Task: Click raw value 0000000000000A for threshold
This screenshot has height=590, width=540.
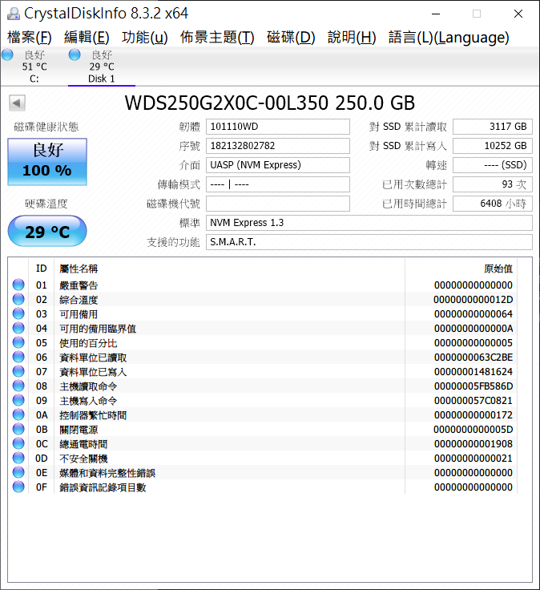Action: (473, 329)
